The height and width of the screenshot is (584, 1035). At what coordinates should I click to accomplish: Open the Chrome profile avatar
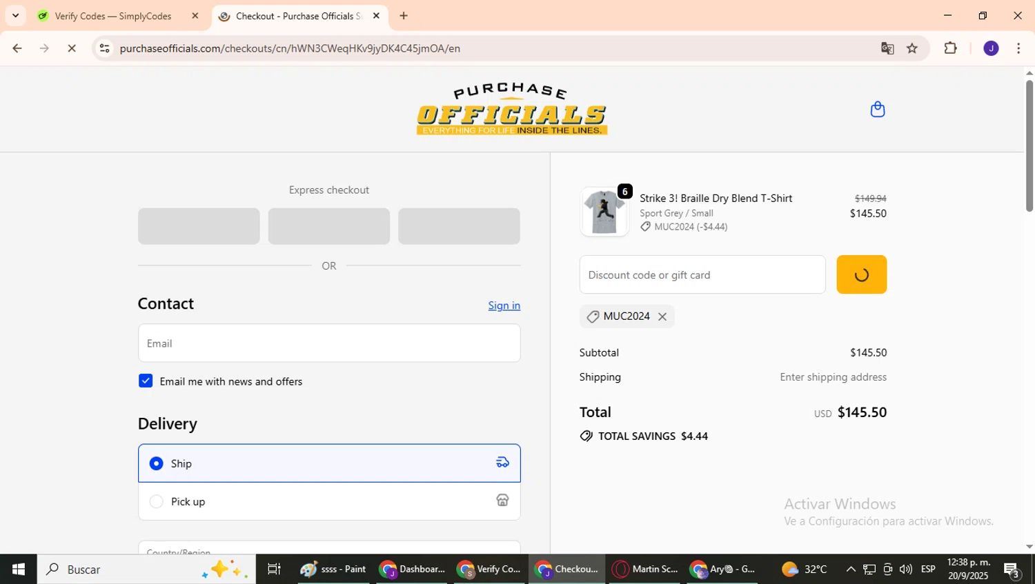[991, 48]
